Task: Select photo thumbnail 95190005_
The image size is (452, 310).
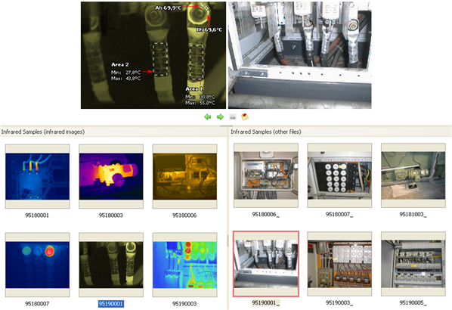Action: point(413,264)
